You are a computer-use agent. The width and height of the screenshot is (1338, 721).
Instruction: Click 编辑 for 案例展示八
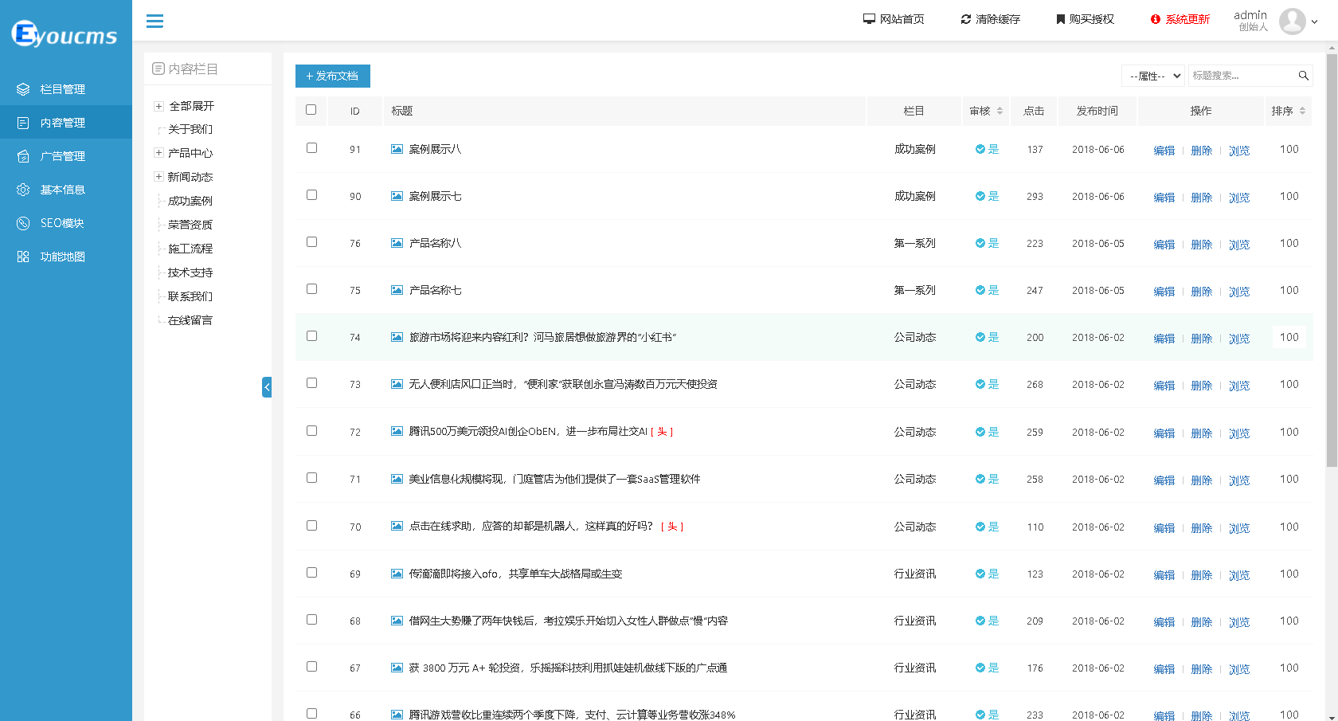tap(1164, 149)
